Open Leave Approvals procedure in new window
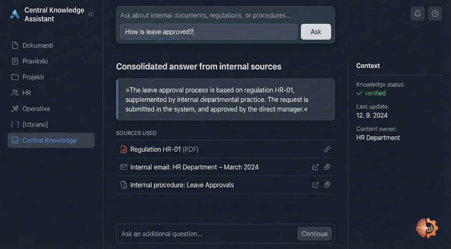Viewport: 451px width, 249px height. (315, 185)
